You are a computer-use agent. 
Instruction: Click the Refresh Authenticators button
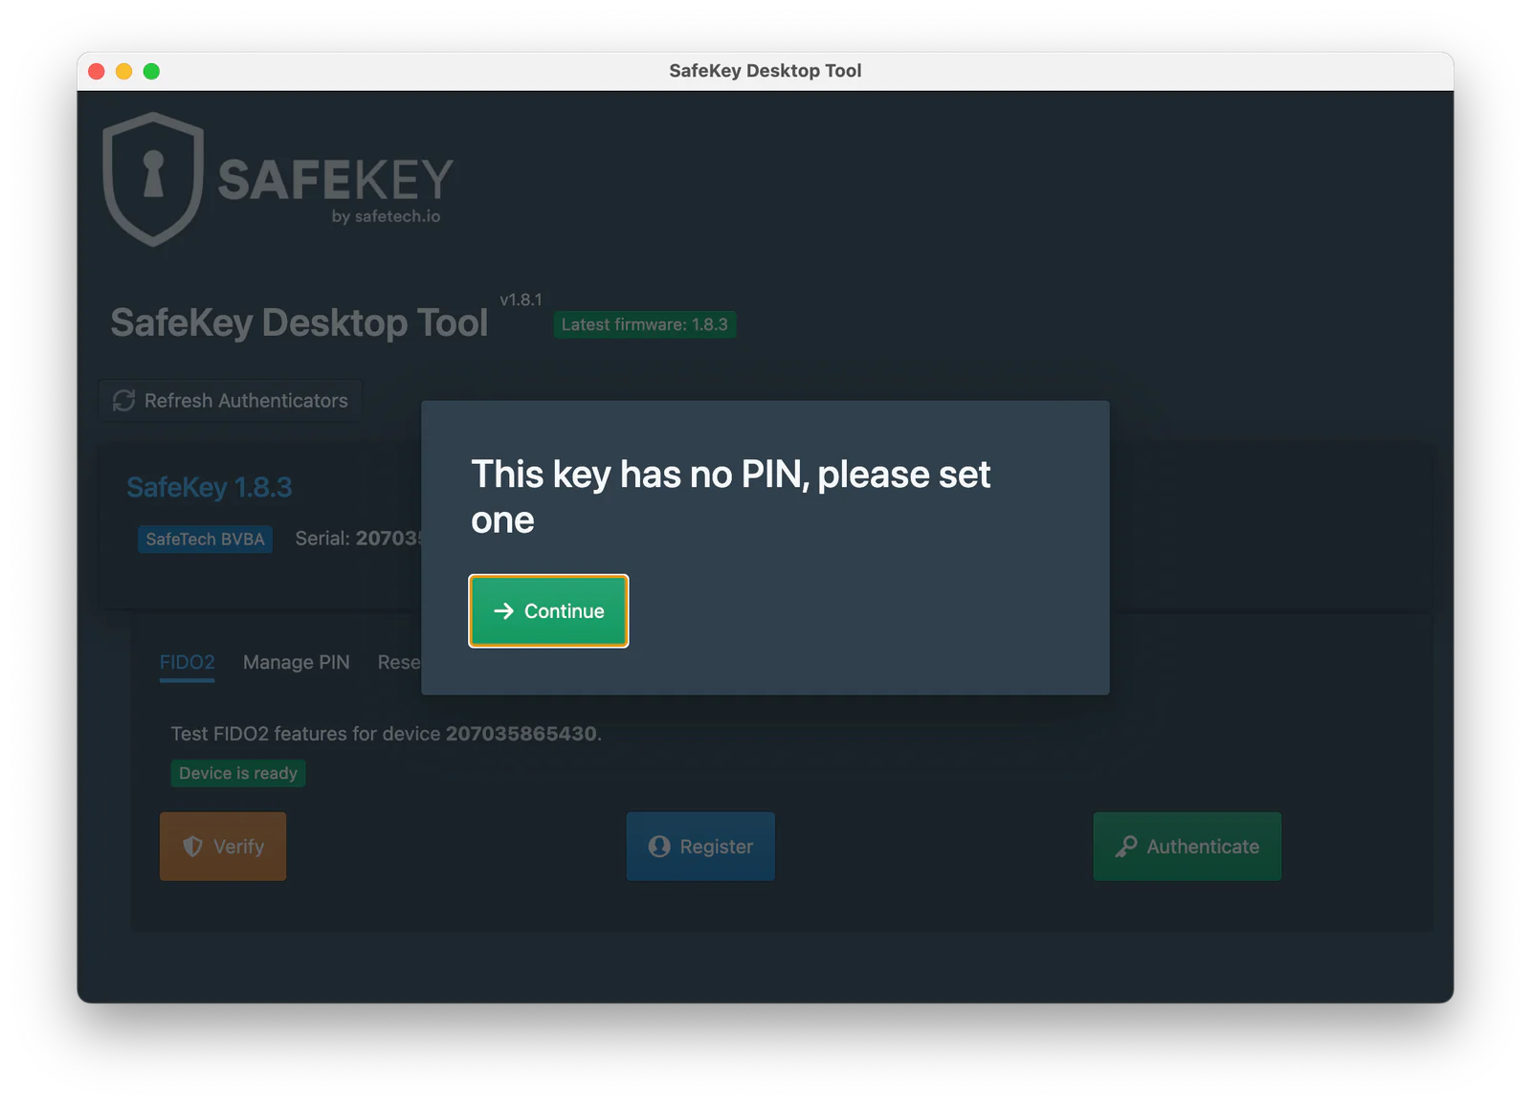[231, 401]
